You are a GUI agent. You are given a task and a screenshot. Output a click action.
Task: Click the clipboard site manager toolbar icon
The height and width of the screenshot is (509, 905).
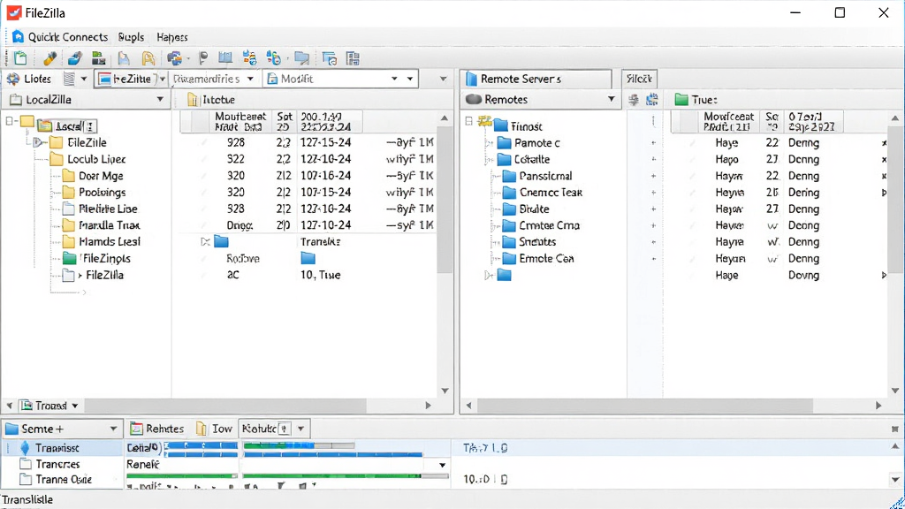[x=21, y=57]
